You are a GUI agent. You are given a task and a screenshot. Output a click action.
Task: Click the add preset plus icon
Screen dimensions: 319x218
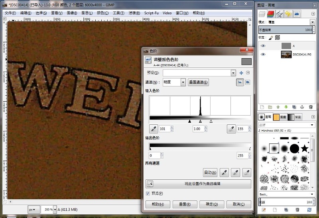(241, 73)
